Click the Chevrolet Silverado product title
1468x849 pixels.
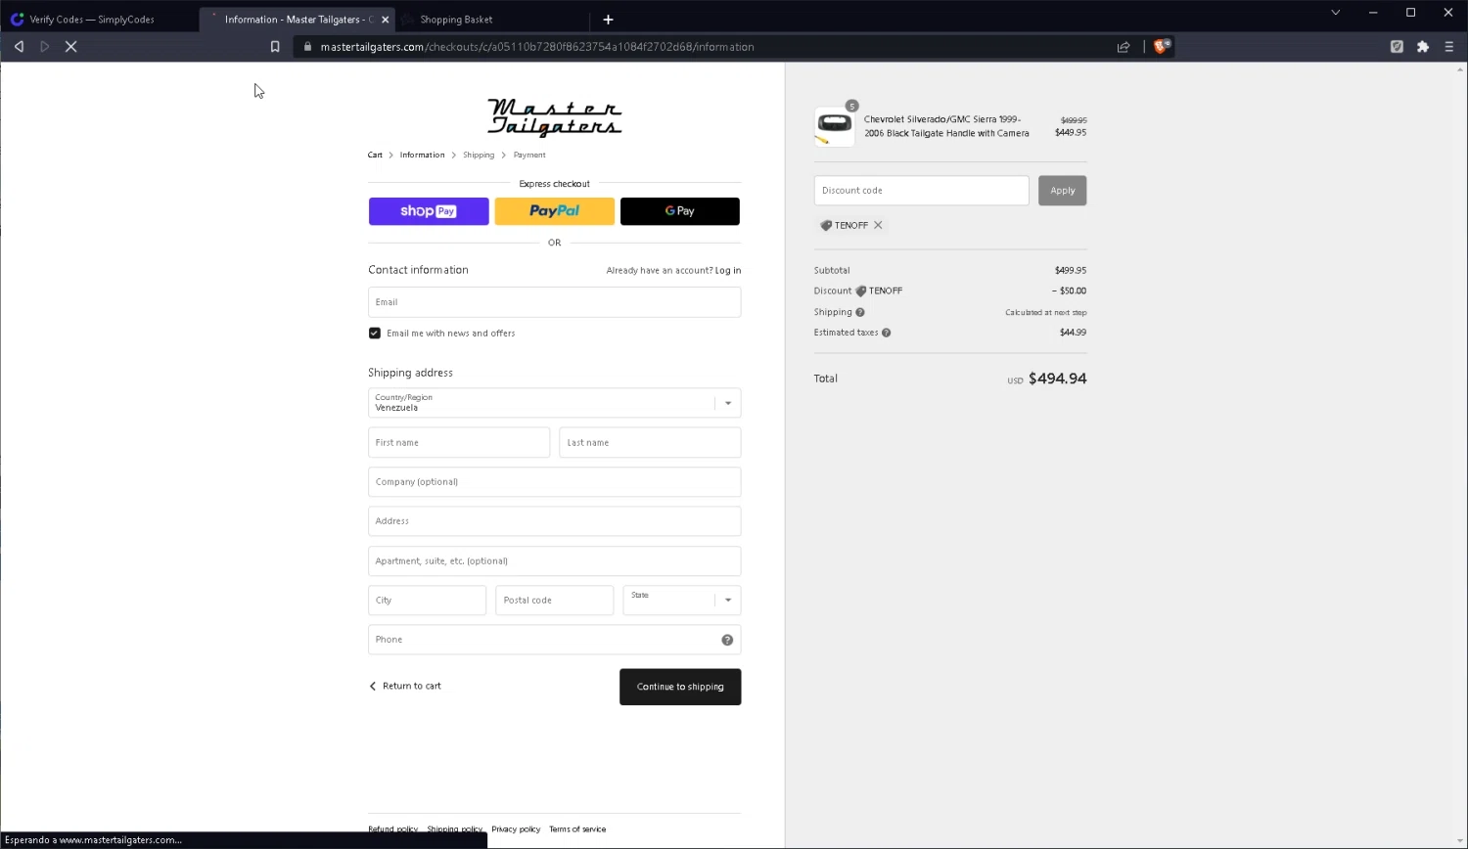coord(946,126)
